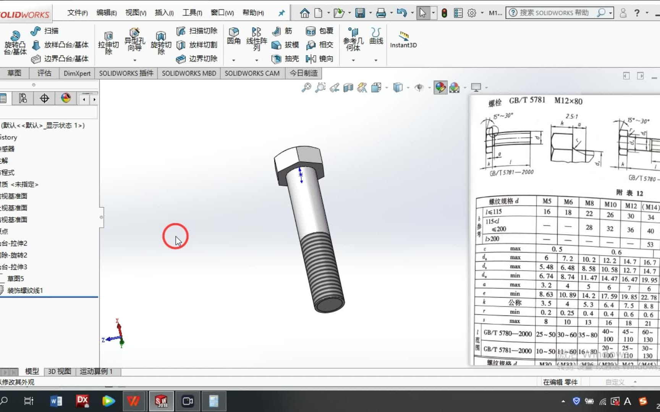This screenshot has height=412, width=660.
Task: Open the DimXpertManager crosshair tab
Action: click(44, 98)
